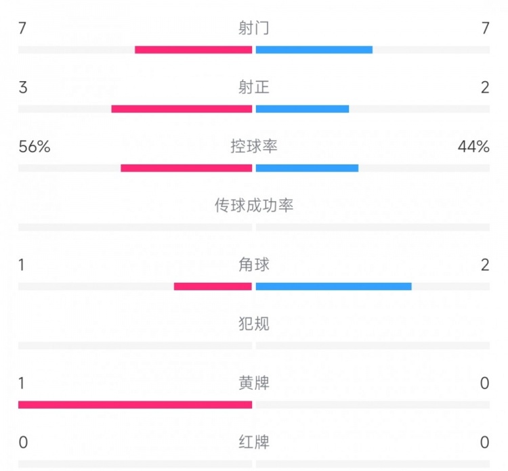
Task: Click the 56% possession value
Action: (35, 147)
